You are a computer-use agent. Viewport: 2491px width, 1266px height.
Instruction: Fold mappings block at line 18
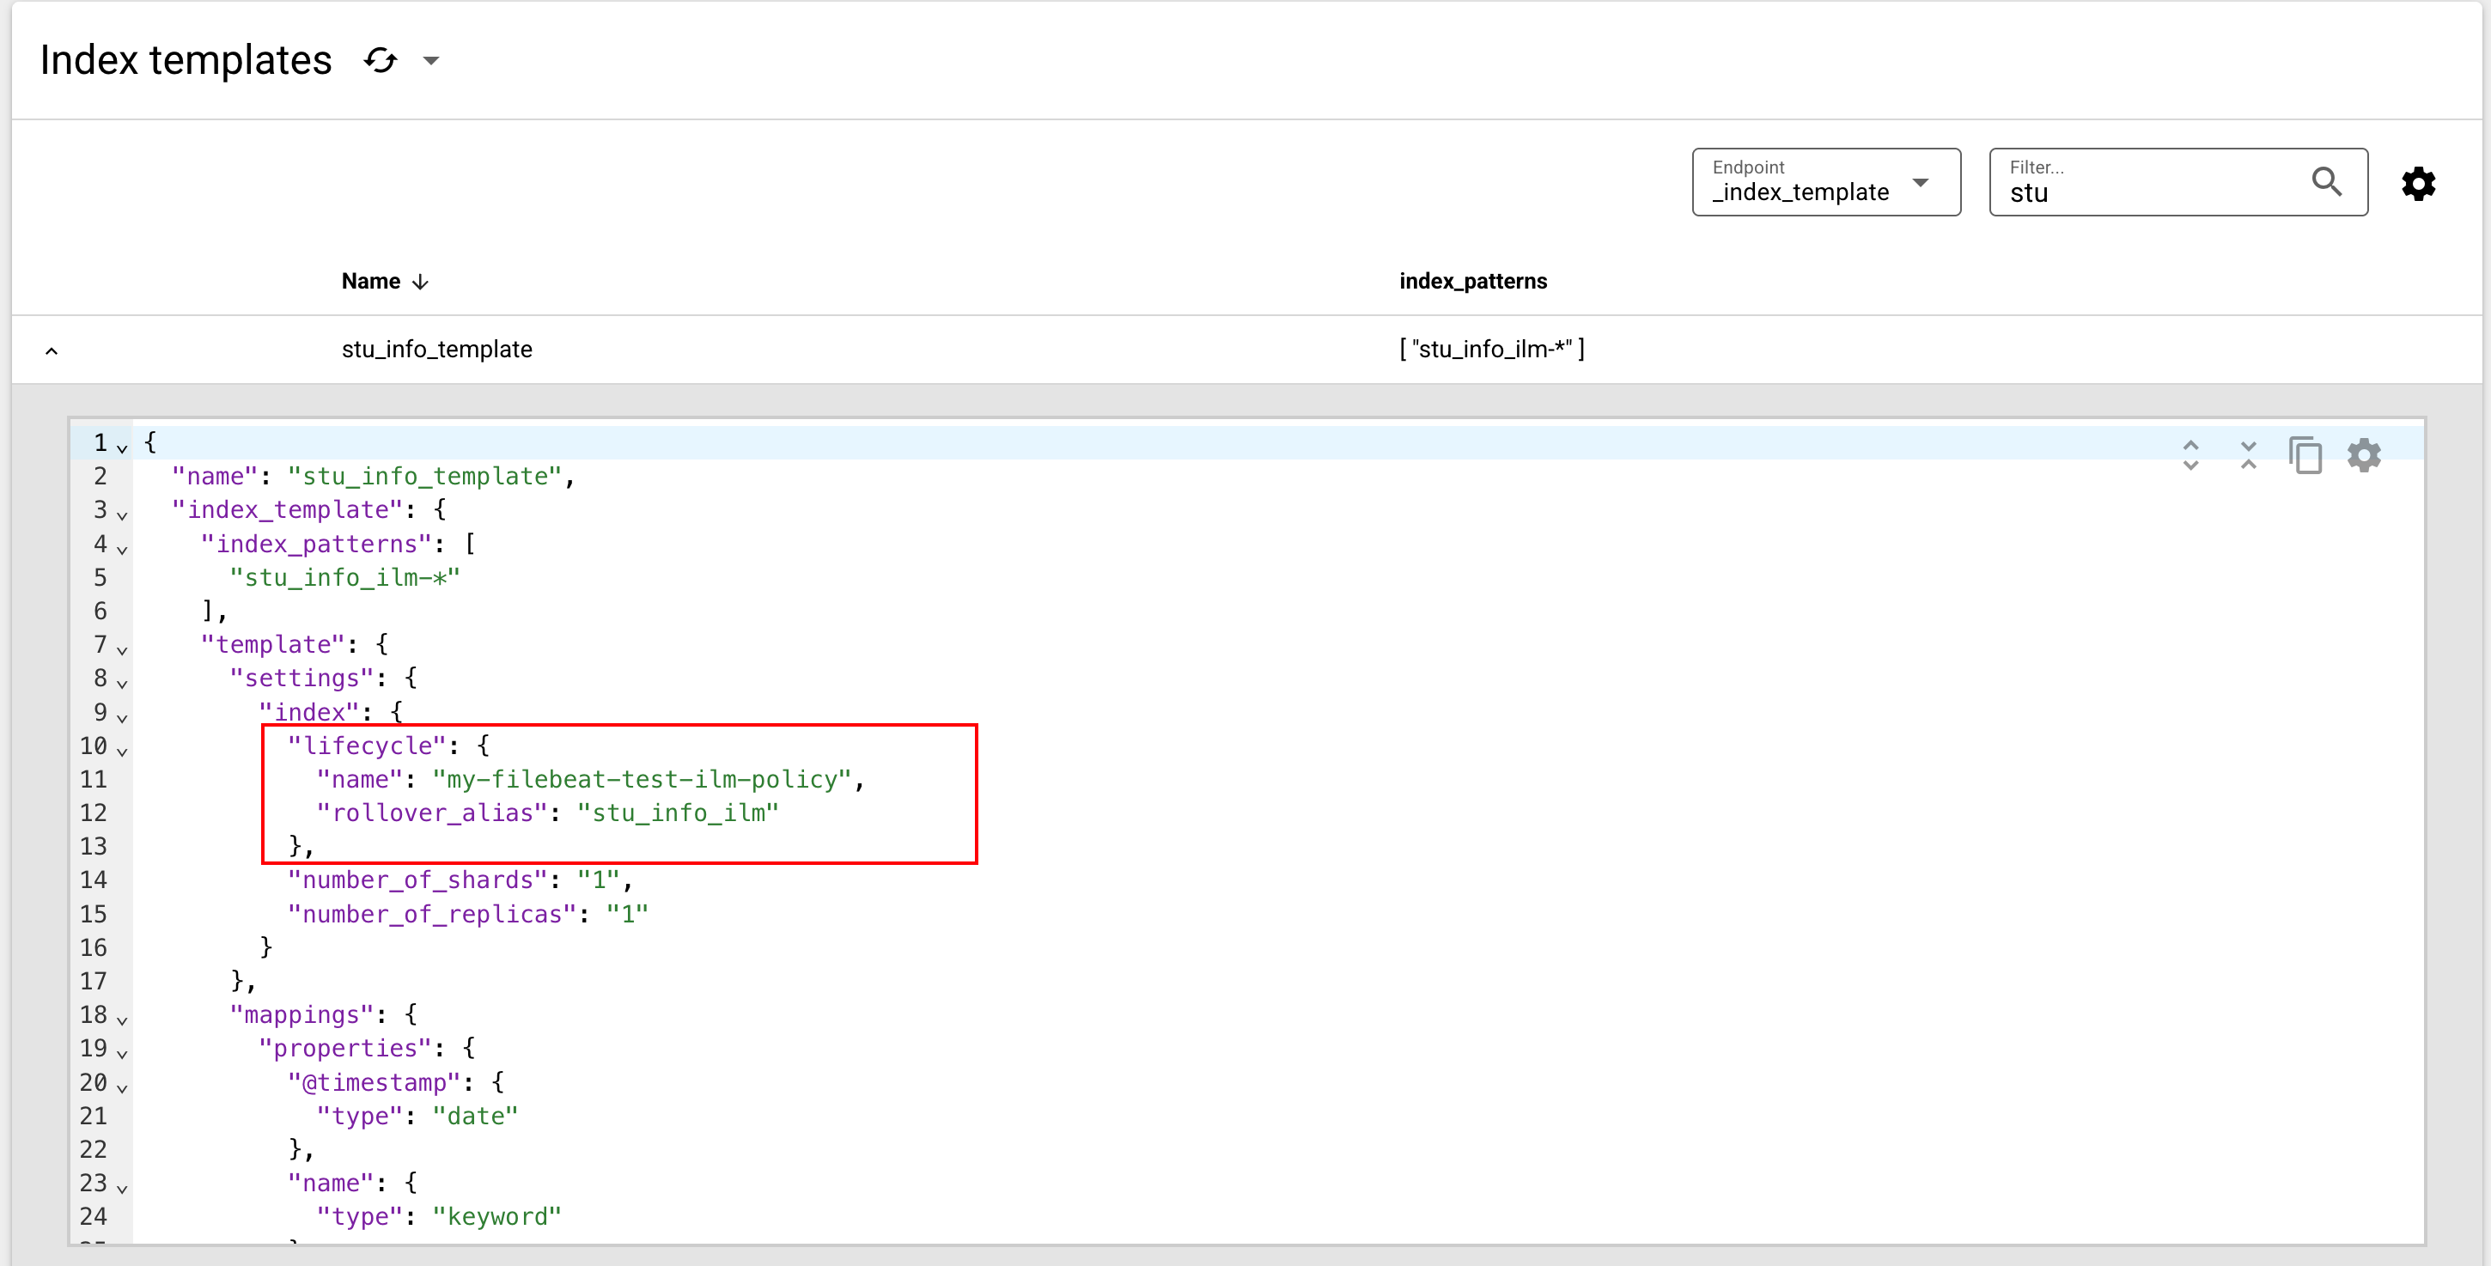(122, 1019)
